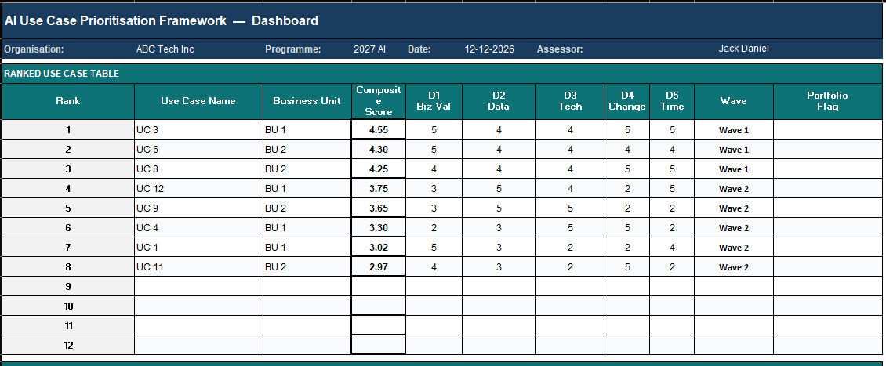886x366 pixels.
Task: Select the Business Unit cell for UC 3
Action: tap(307, 130)
